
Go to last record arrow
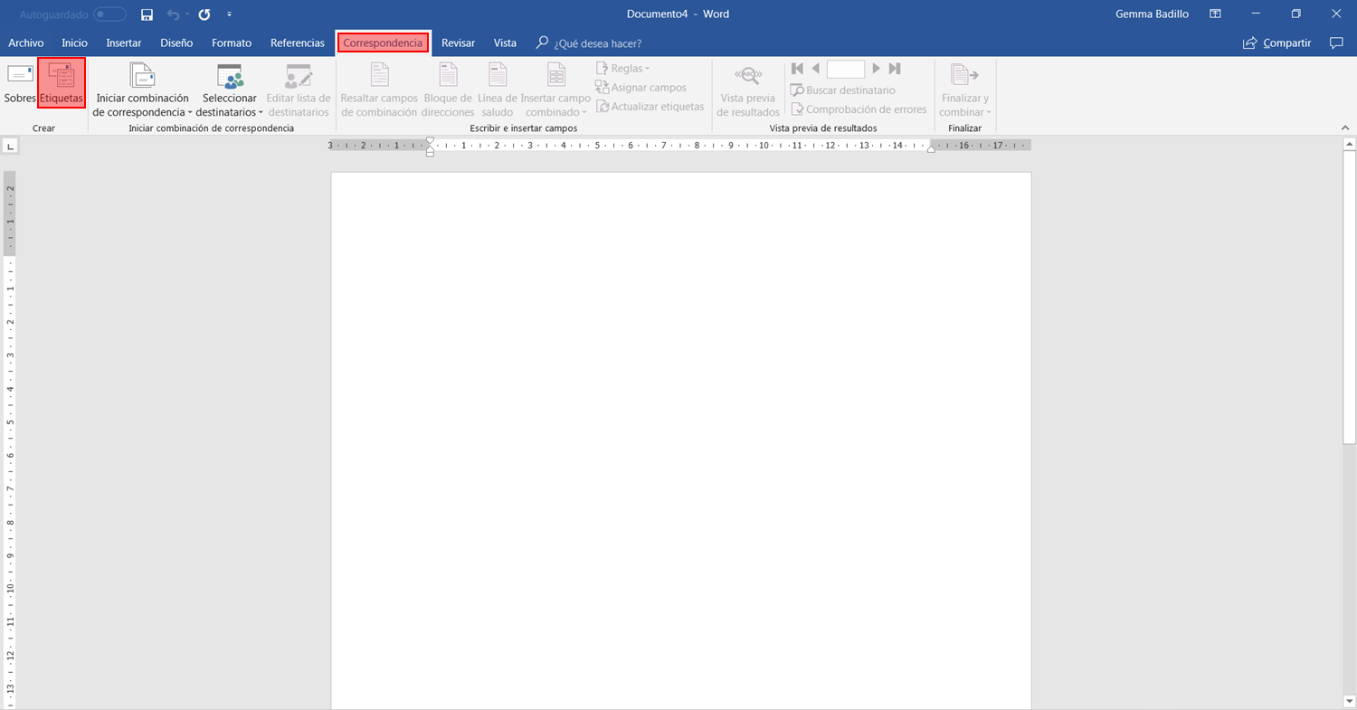pos(895,69)
